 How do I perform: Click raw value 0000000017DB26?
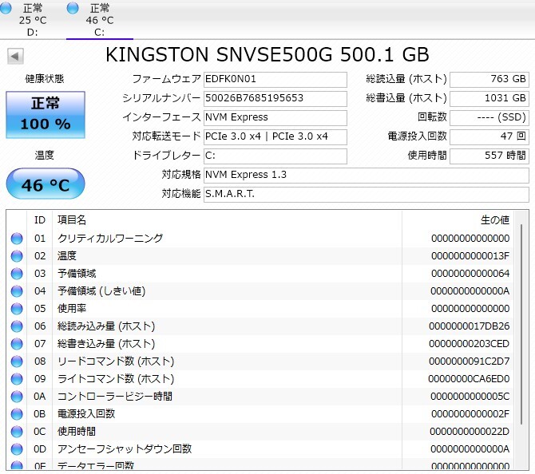[470, 326]
